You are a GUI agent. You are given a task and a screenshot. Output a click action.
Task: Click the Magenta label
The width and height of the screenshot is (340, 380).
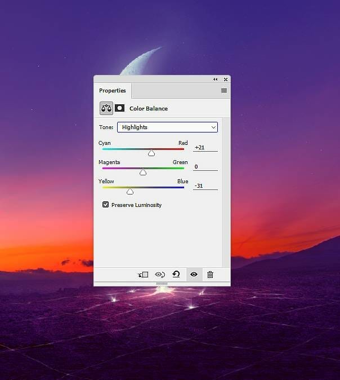click(109, 162)
